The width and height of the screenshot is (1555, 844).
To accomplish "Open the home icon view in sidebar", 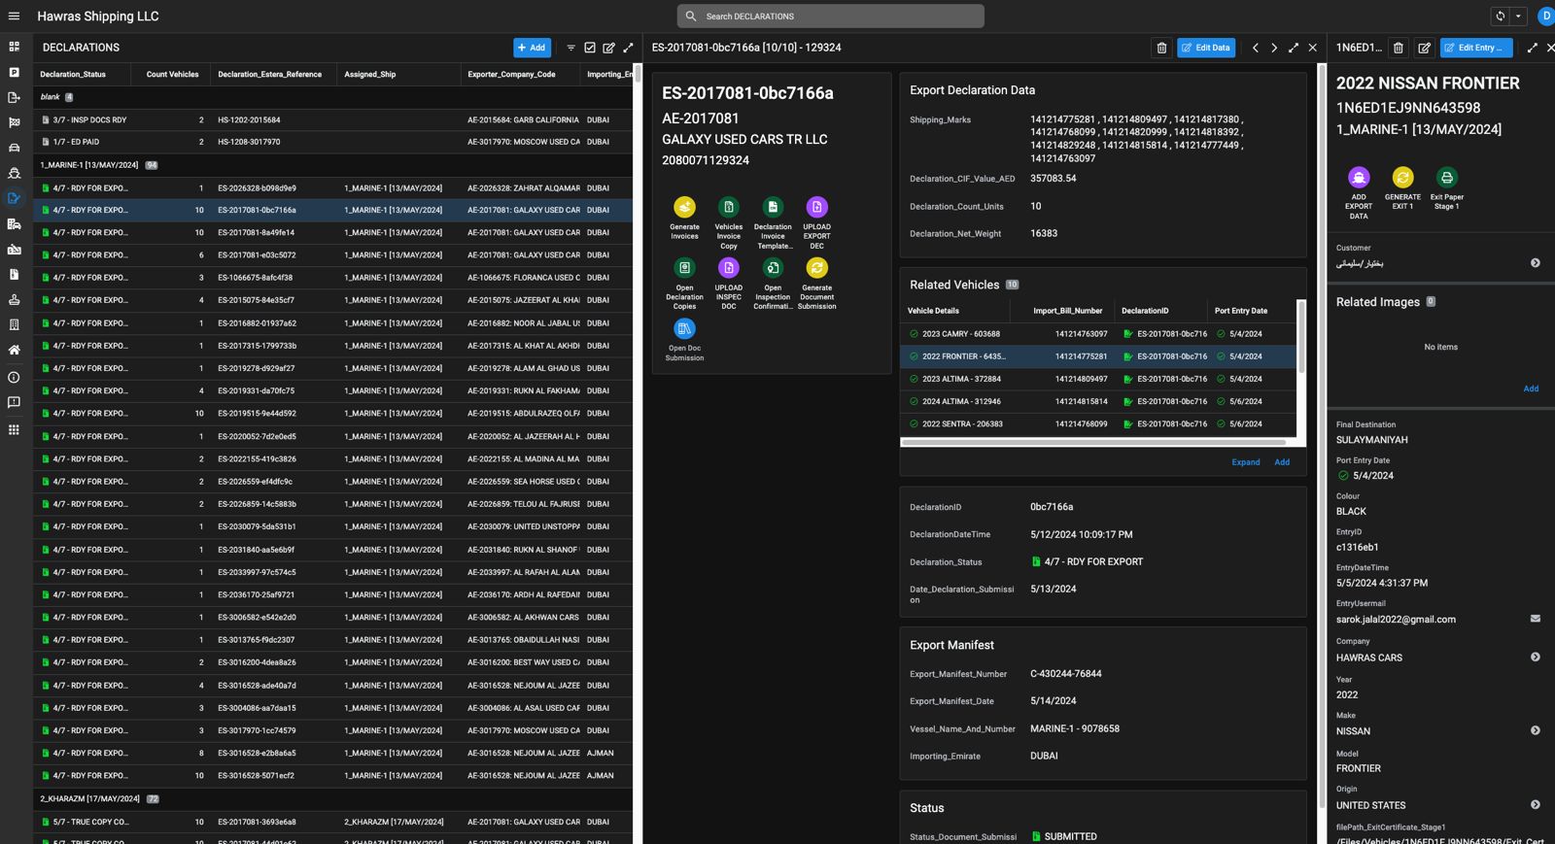I will coord(14,350).
